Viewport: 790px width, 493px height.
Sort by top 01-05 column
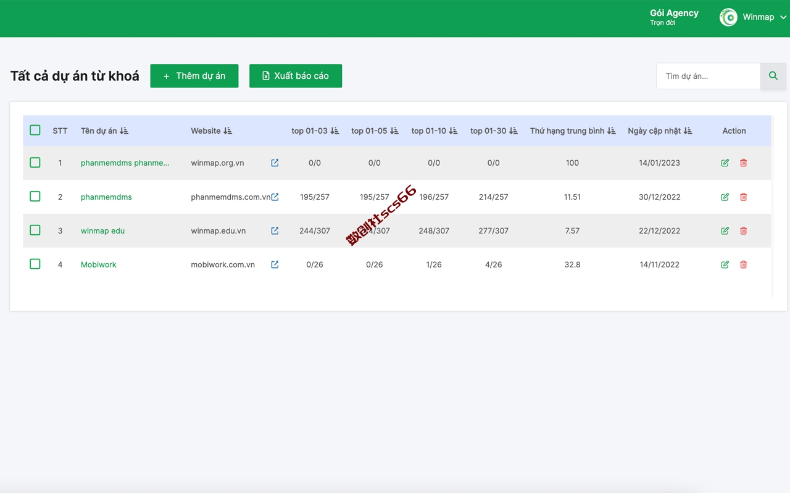click(394, 131)
